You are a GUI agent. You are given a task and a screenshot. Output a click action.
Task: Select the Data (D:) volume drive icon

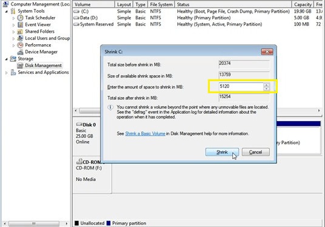pos(76,18)
